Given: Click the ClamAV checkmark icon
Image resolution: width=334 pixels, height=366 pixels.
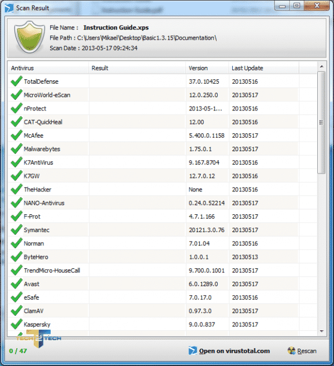Looking at the screenshot, I should [16, 311].
